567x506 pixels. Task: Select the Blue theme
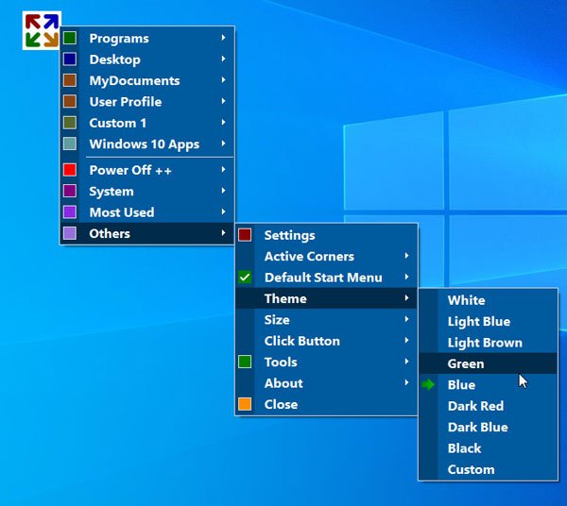489,384
